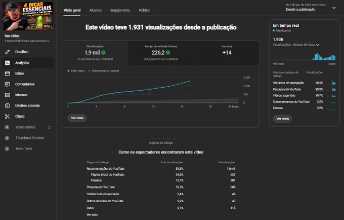Screen dimensions: 344x220
Task: Open More Tools in the sidebar
Action: (x=28, y=149)
